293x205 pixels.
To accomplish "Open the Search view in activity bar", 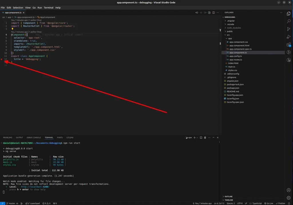I will 289,21.
